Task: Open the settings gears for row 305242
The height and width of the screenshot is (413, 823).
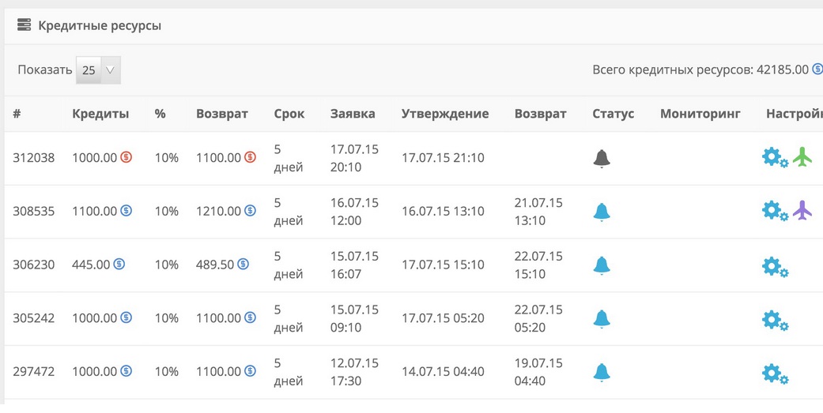Action: click(x=774, y=319)
